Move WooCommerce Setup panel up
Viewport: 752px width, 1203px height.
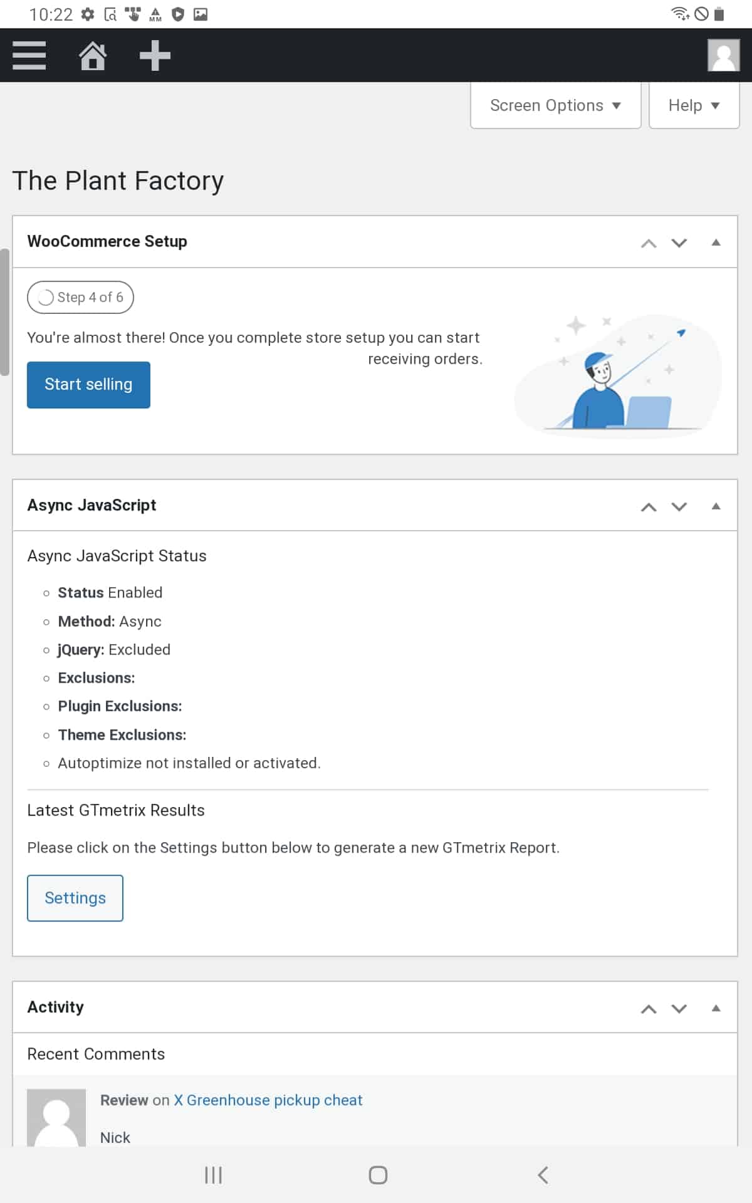tap(649, 242)
